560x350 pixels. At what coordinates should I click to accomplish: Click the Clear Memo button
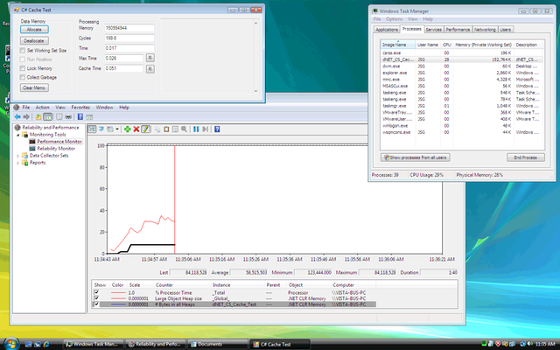pos(34,87)
